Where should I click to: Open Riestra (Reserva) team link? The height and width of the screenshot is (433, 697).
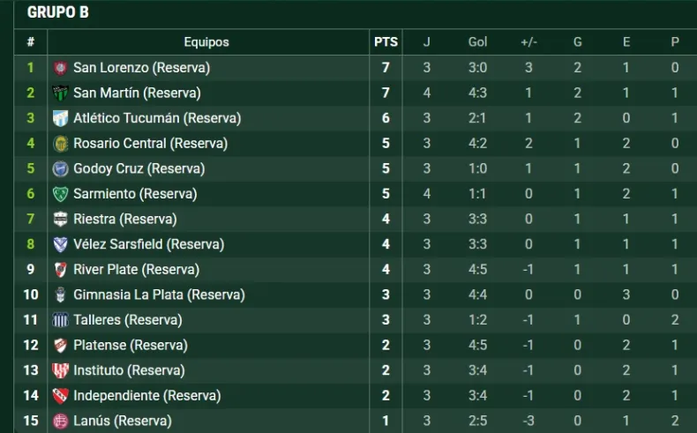(124, 219)
